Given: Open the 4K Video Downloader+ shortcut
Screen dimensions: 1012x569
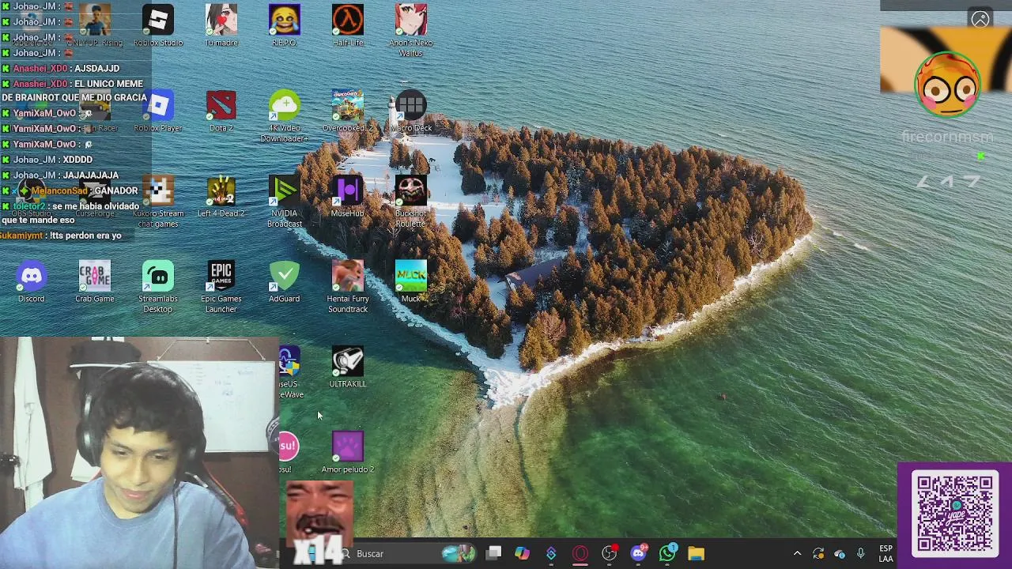Looking at the screenshot, I should pos(285,116).
